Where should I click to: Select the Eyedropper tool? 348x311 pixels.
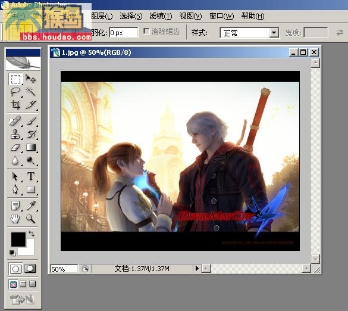[30, 206]
